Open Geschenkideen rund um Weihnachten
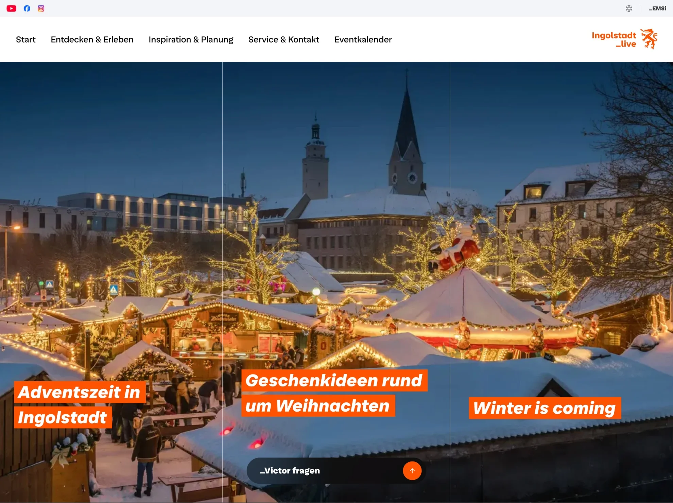Image resolution: width=673 pixels, height=503 pixels. tap(334, 393)
